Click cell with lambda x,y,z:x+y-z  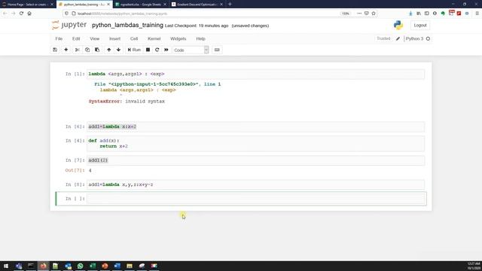pyautogui.click(x=256, y=184)
